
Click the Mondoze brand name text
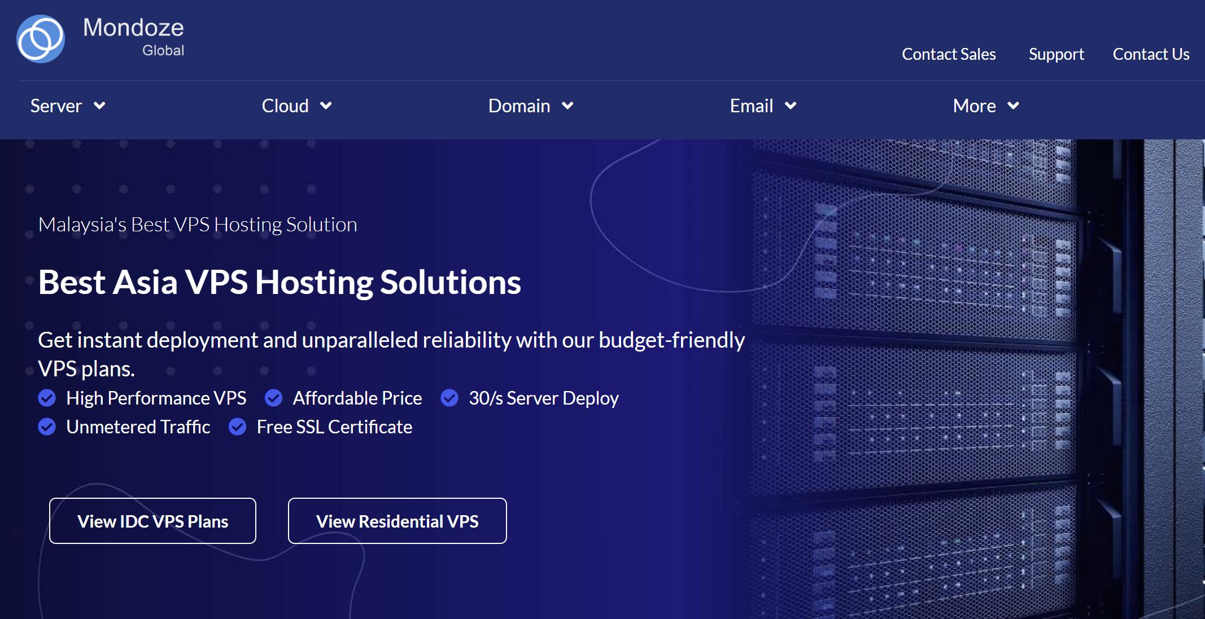[133, 28]
